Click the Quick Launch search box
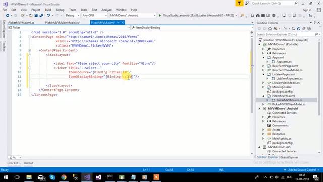Screen dimensions: 323x182 275,4
